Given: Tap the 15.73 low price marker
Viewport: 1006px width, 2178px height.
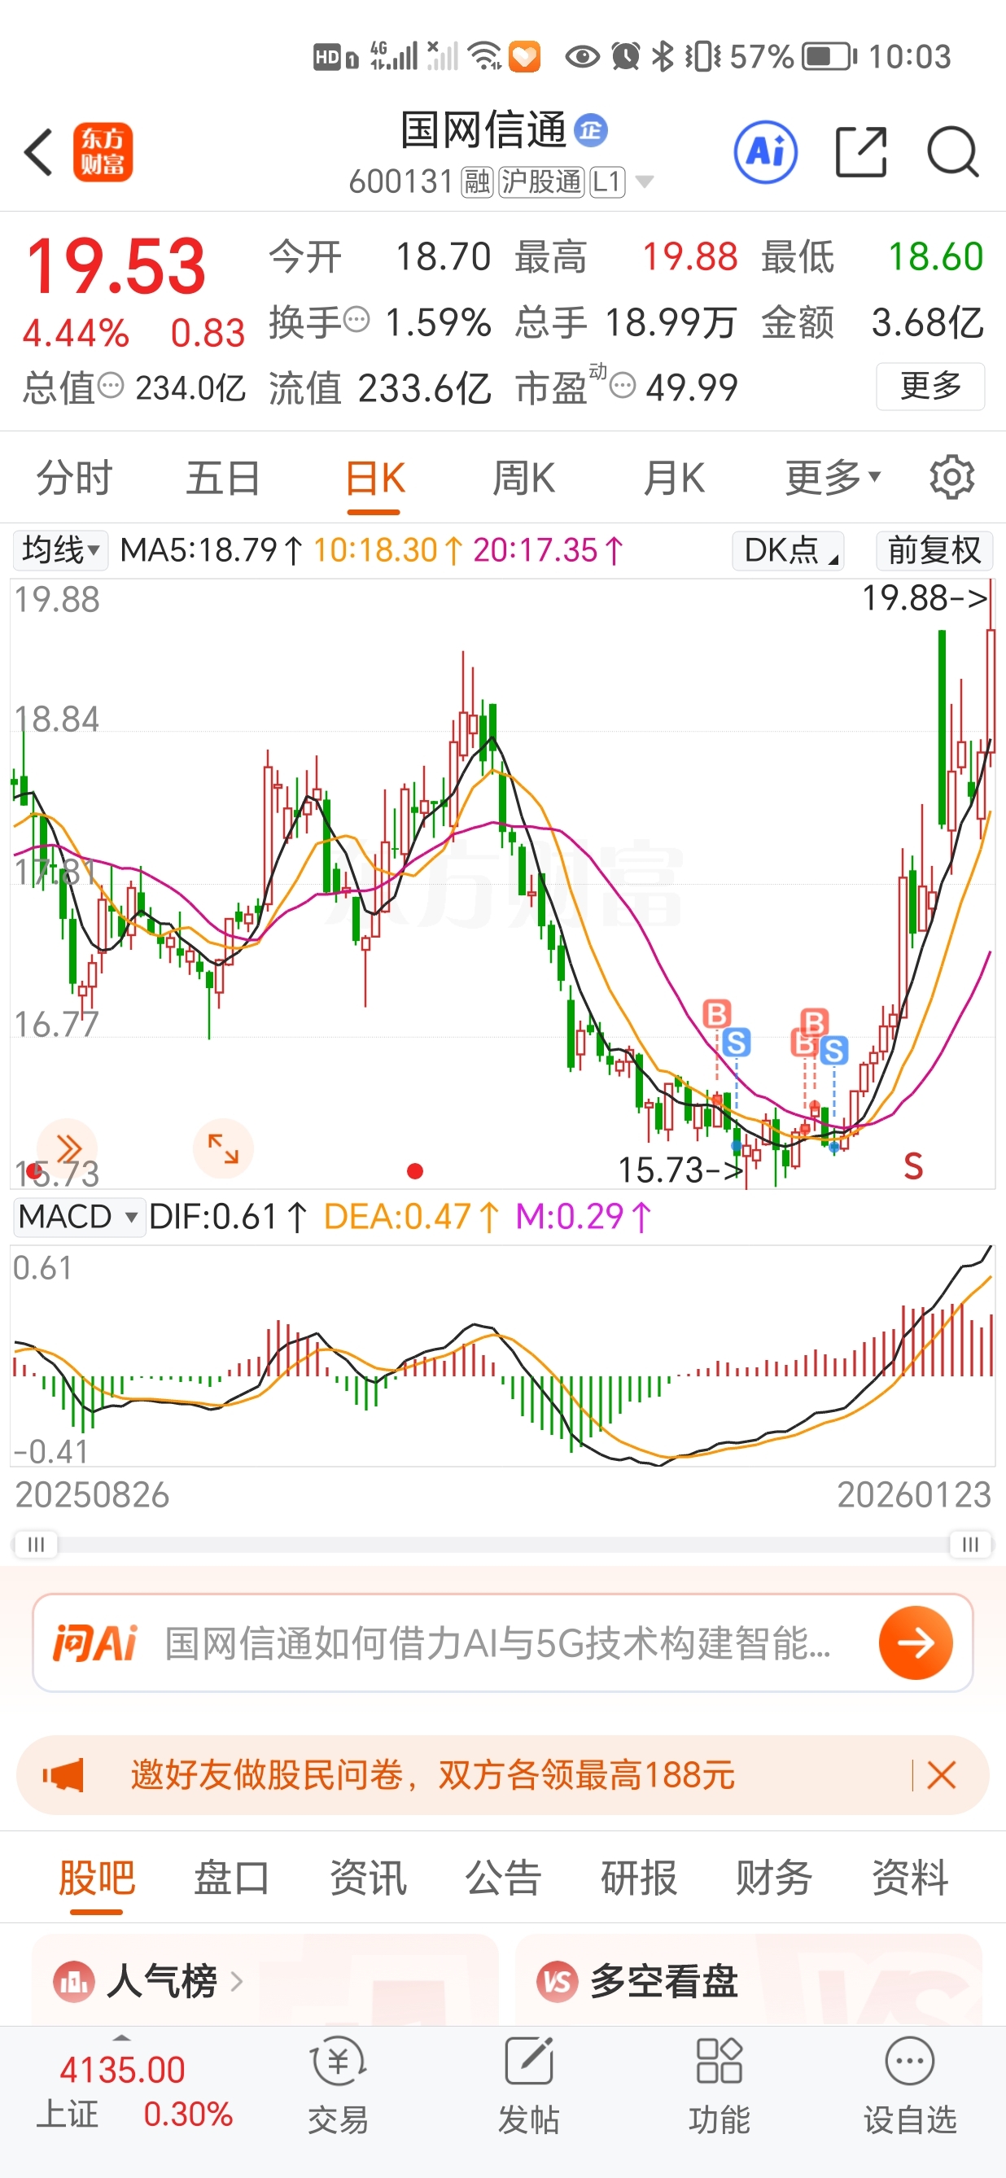Looking at the screenshot, I should pos(680,1170).
